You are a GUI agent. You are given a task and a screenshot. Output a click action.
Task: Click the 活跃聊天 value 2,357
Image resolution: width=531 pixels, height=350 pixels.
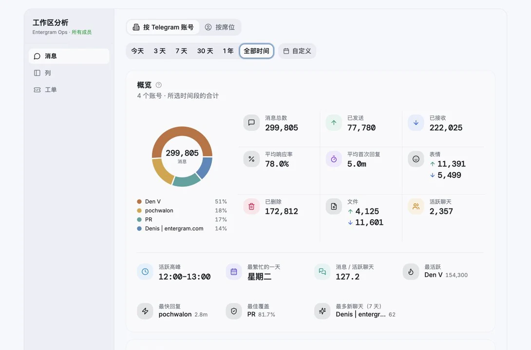pos(441,211)
